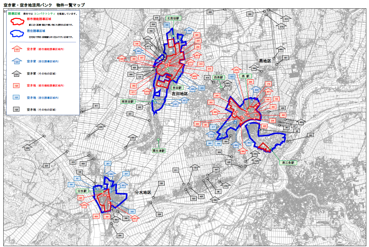This screenshot has width=369, height=247.
Task: Select the red square lot label 422
Action: 283,115
